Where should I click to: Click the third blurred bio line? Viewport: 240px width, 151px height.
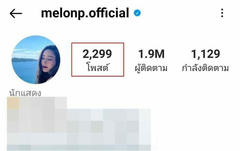click(79, 127)
